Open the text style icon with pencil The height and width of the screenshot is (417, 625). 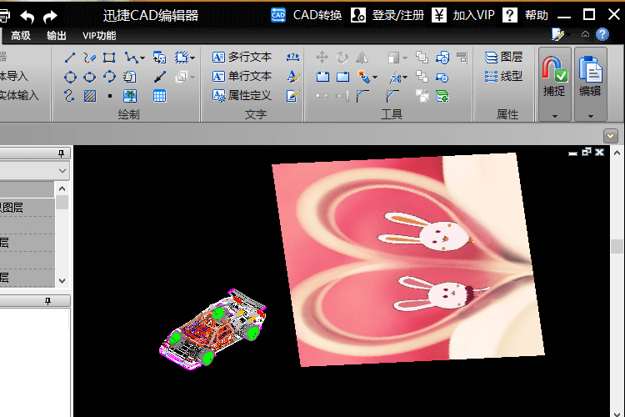[293, 77]
